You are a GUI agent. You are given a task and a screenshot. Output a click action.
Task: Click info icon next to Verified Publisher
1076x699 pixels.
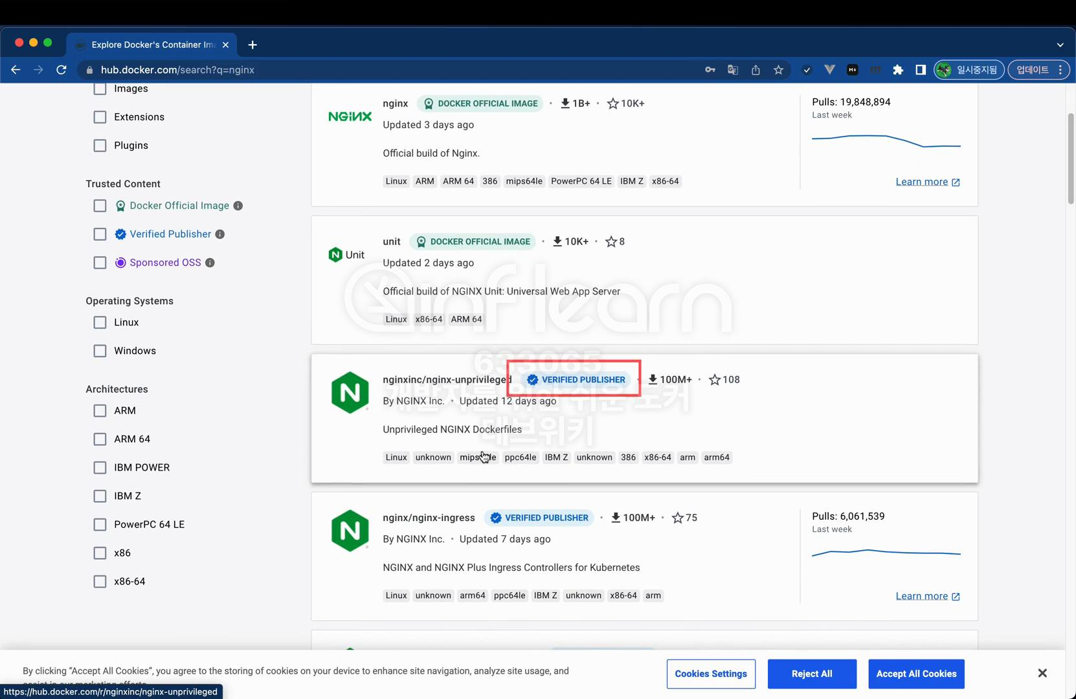220,234
